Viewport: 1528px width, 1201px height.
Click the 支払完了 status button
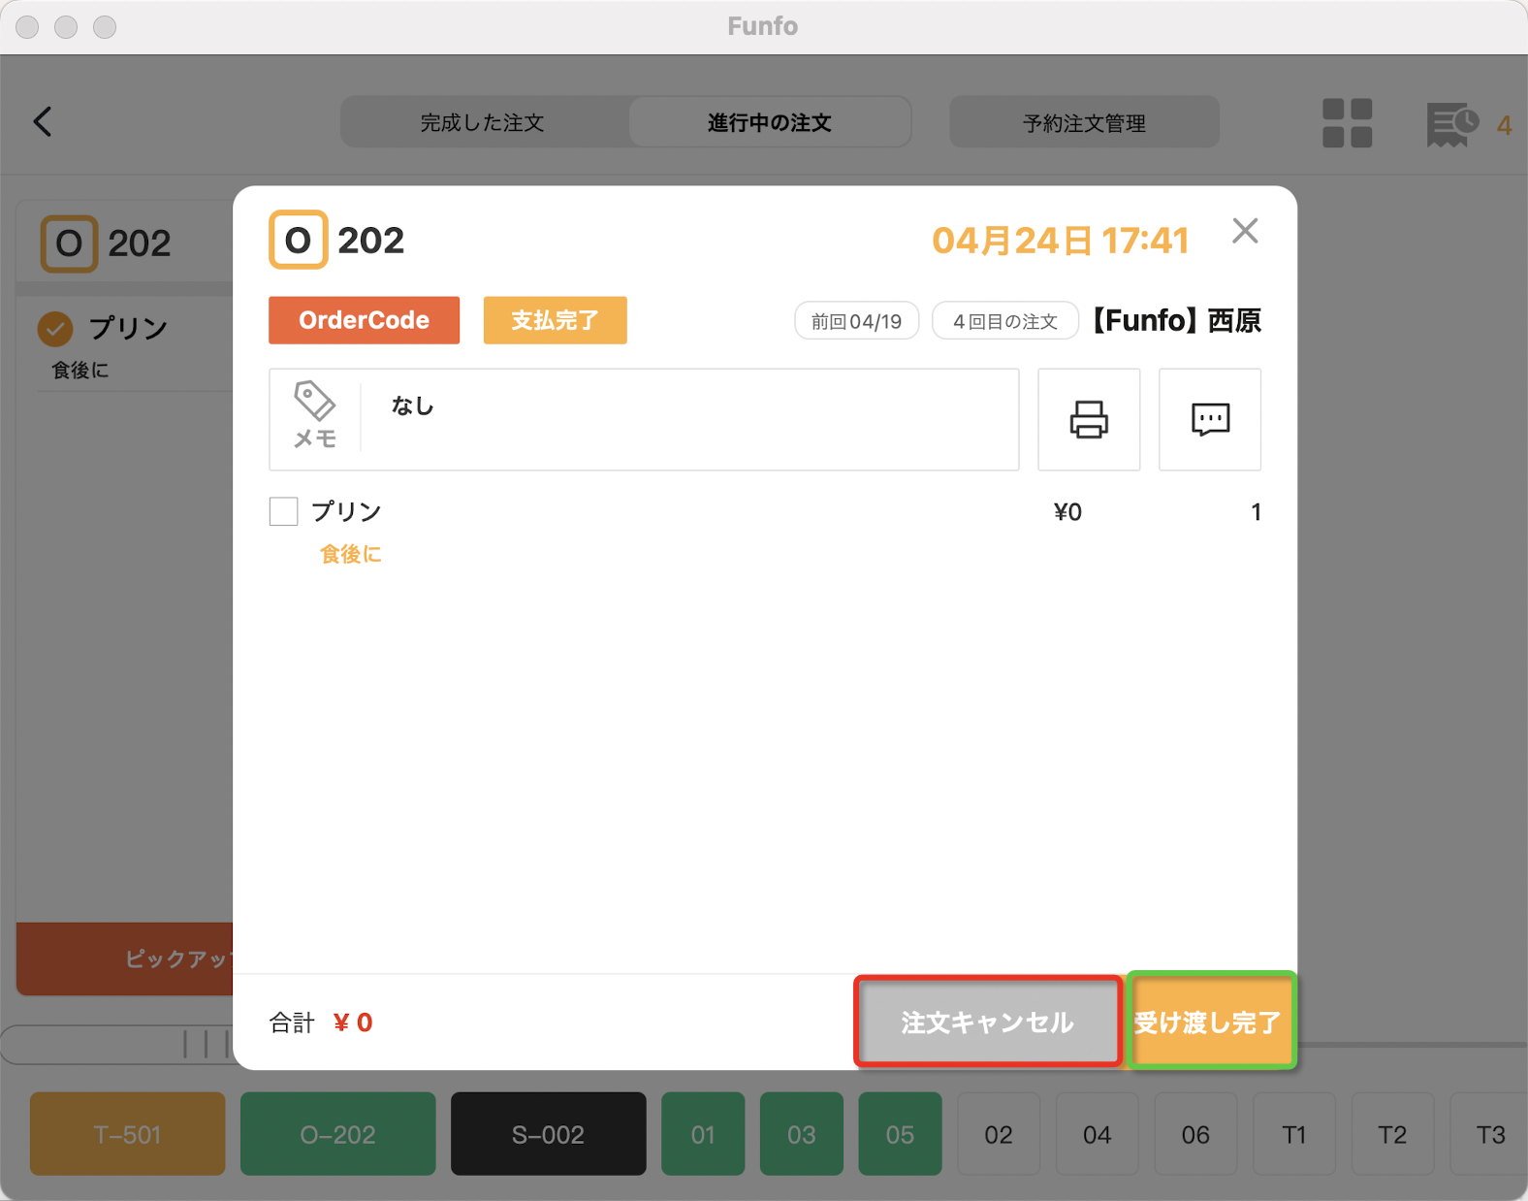pos(555,320)
